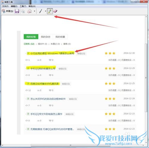
Task: Click the vote chart icon under 百度云如何备份手机通讯录
Action: point(38,90)
